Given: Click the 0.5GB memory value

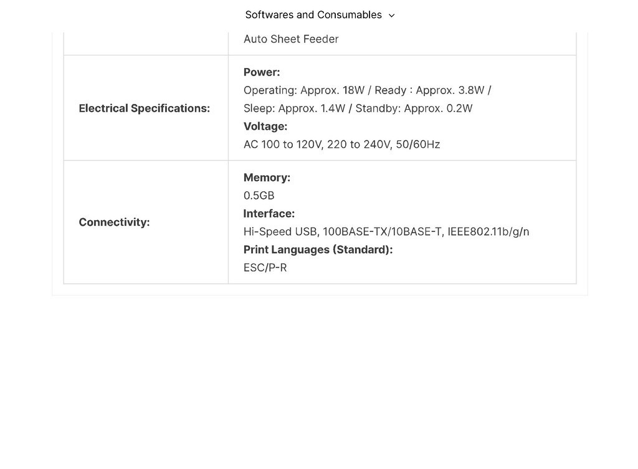Looking at the screenshot, I should tap(259, 196).
